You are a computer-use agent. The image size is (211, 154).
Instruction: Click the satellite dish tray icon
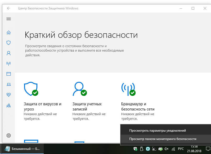154,149
